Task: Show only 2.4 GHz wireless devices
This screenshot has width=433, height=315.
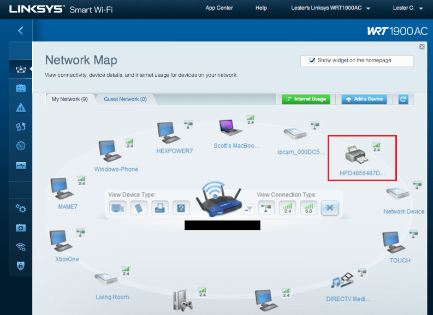Action: 287,207
